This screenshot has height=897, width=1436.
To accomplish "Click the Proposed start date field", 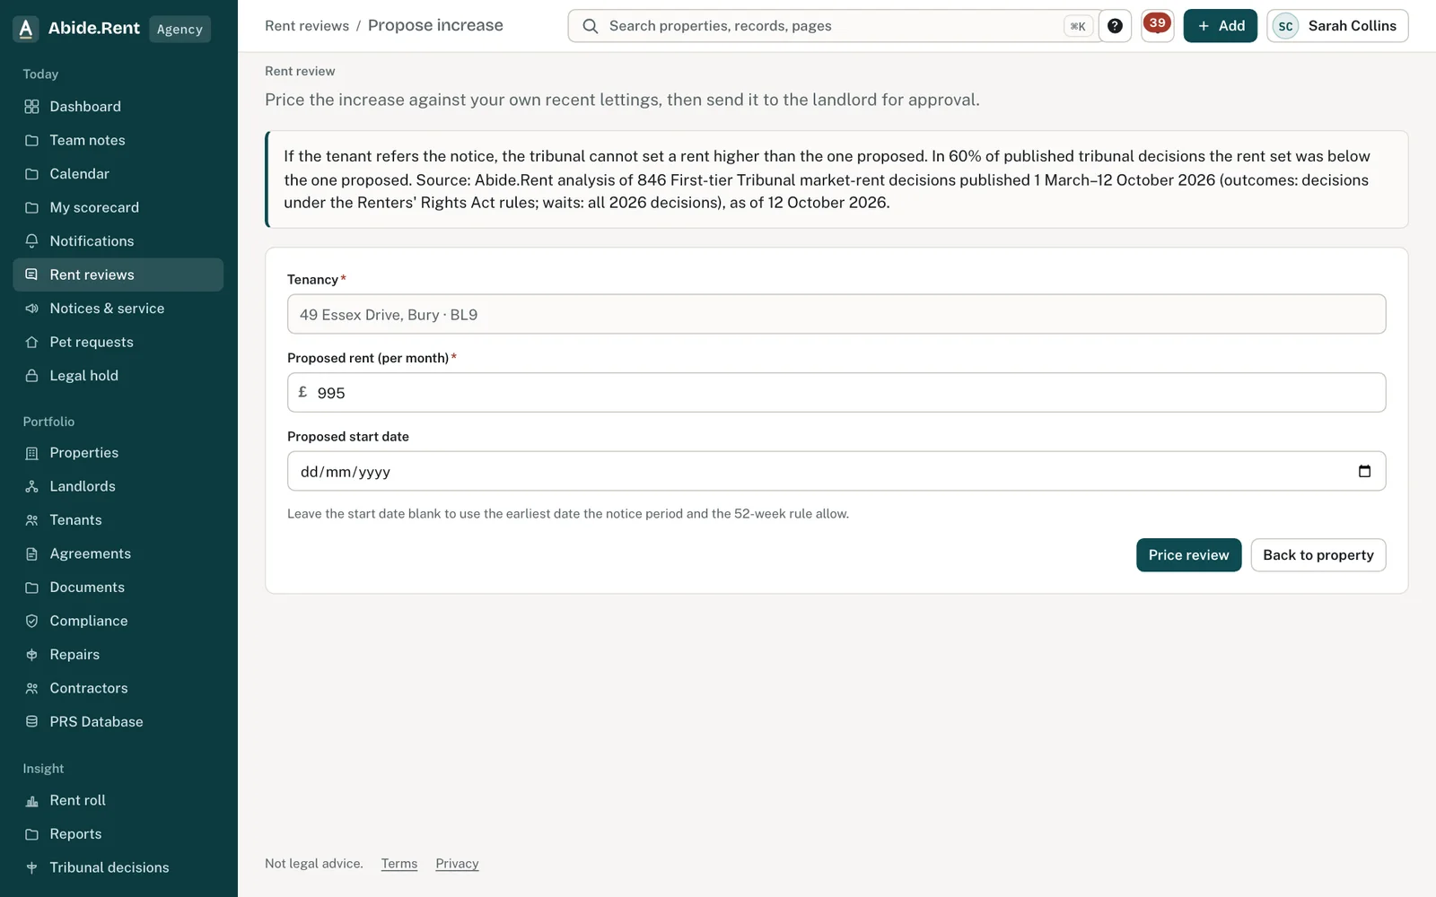I will click(836, 471).
